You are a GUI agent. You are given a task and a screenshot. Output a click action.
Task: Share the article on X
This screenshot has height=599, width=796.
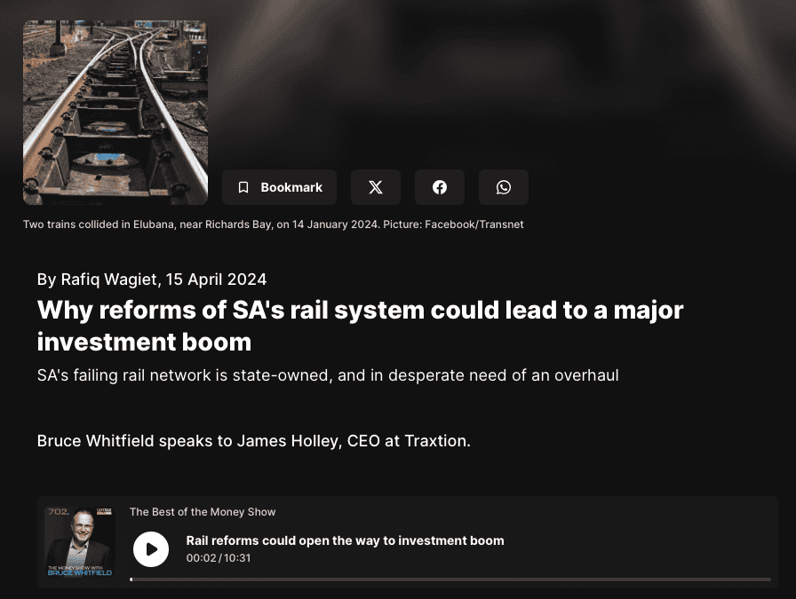376,187
